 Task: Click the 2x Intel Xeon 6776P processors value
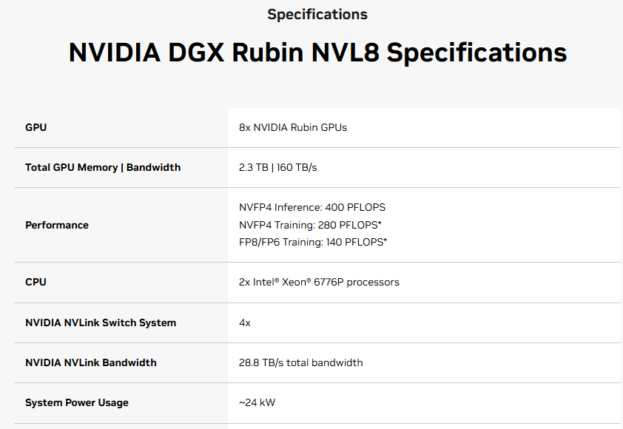tap(319, 282)
